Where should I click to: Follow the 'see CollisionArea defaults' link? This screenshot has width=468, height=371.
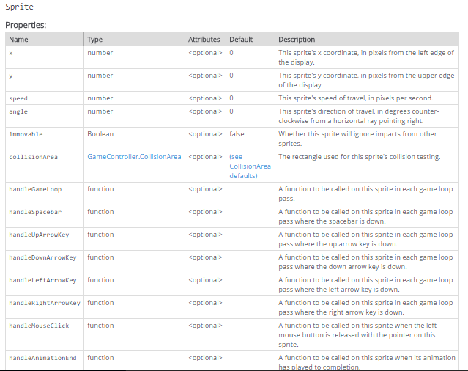(x=250, y=166)
